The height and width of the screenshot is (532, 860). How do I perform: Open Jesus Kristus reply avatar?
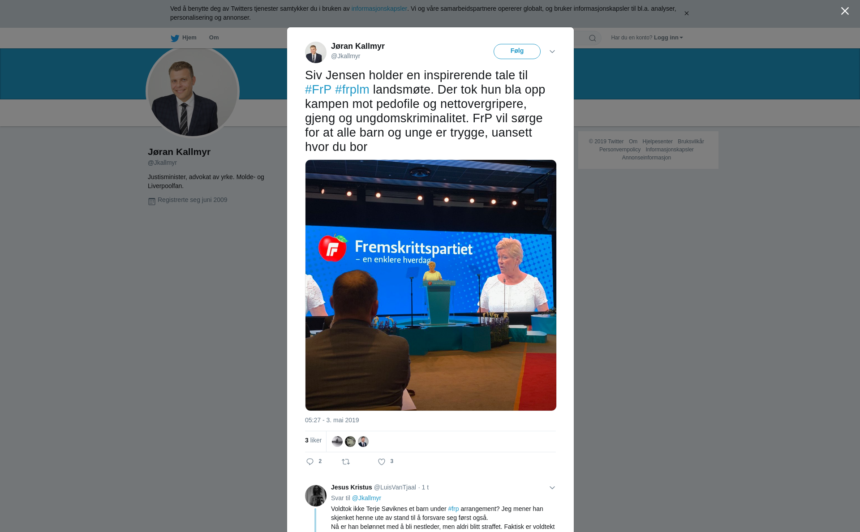point(316,496)
